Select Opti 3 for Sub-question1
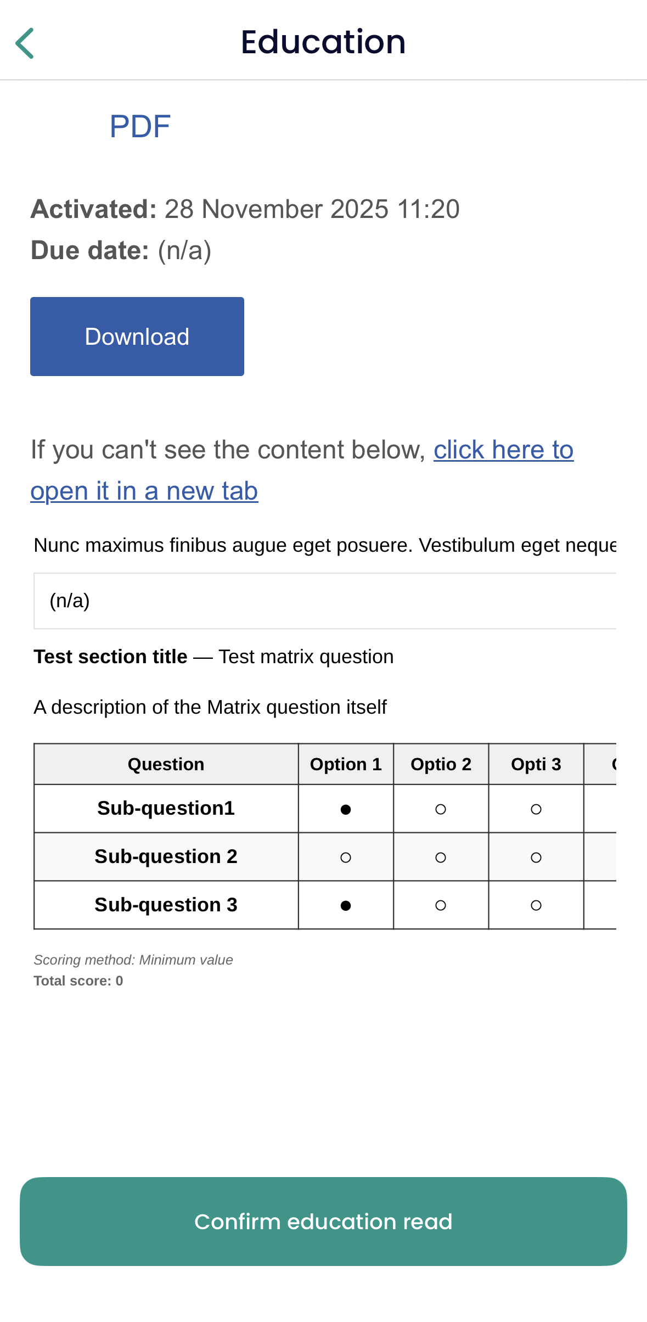This screenshot has height=1322, width=647. coord(536,809)
